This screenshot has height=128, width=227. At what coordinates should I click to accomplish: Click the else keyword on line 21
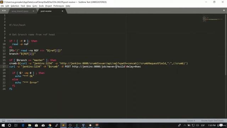15,79
